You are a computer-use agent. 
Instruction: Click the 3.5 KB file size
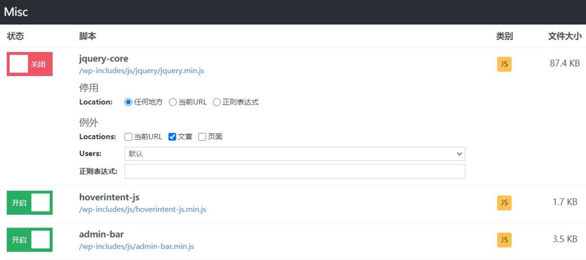[565, 239]
